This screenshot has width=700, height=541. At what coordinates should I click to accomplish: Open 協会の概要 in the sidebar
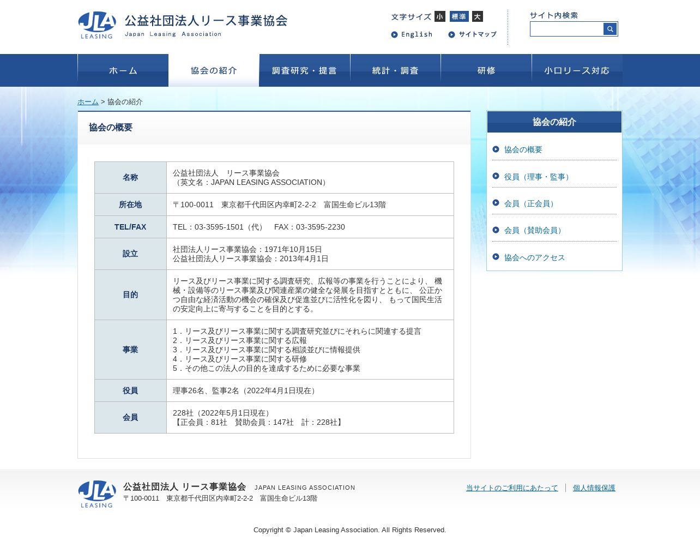point(523,149)
